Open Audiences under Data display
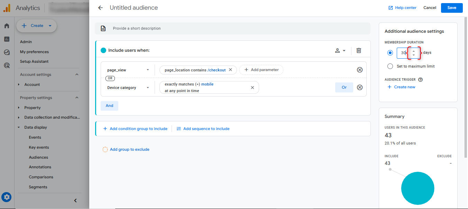Viewport: 468px width, 209px height. click(38, 157)
